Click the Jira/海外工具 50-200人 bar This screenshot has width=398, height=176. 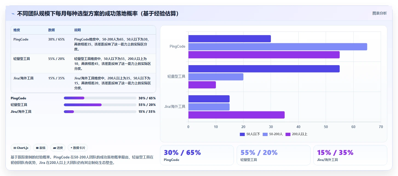(209, 107)
